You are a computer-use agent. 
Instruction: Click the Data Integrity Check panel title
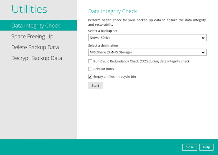pos(112,11)
